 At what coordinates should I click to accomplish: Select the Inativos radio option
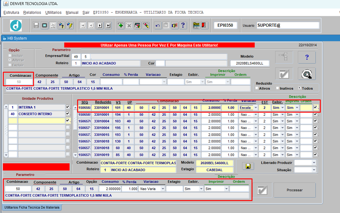[278, 88]
